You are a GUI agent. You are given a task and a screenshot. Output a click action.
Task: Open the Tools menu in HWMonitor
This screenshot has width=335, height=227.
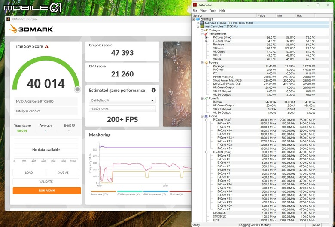point(213,11)
